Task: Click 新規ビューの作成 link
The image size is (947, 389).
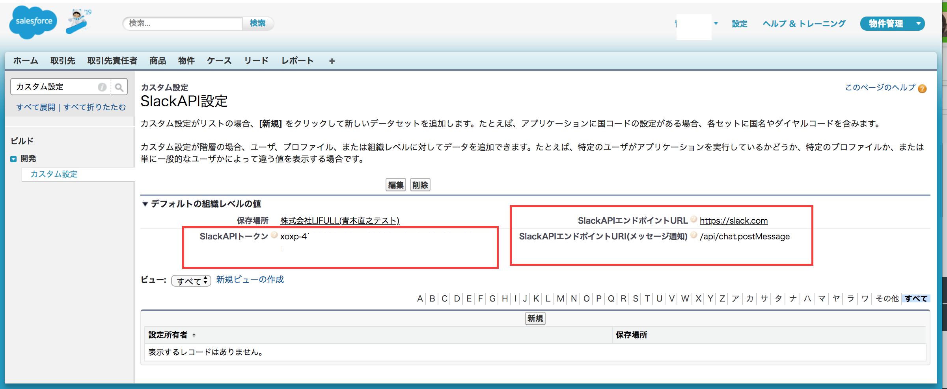Action: [250, 280]
